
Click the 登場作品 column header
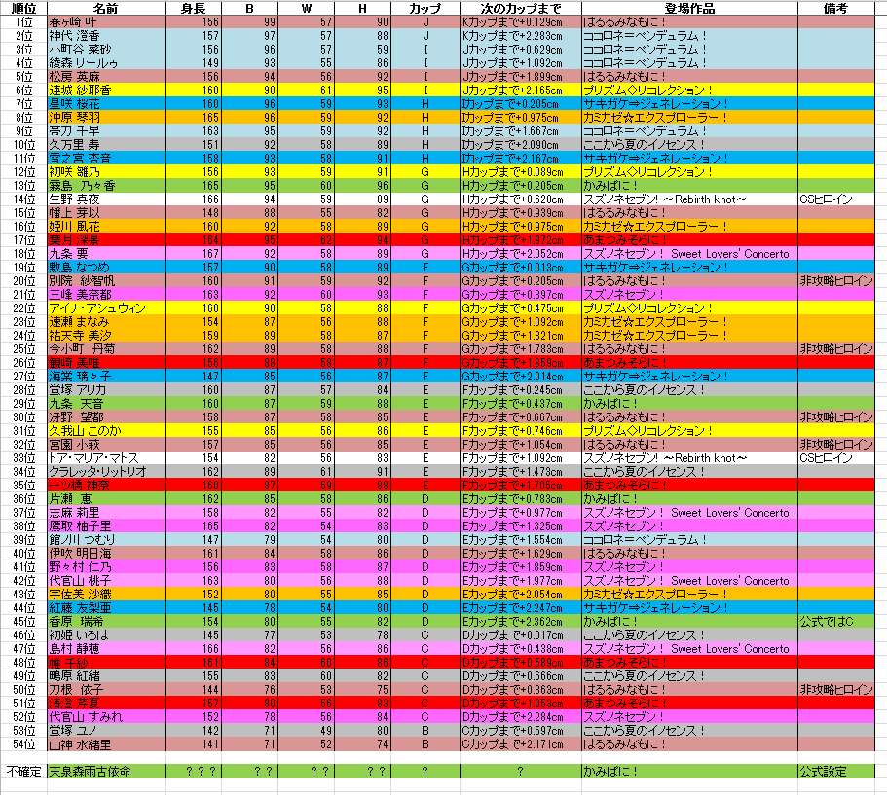(x=689, y=8)
